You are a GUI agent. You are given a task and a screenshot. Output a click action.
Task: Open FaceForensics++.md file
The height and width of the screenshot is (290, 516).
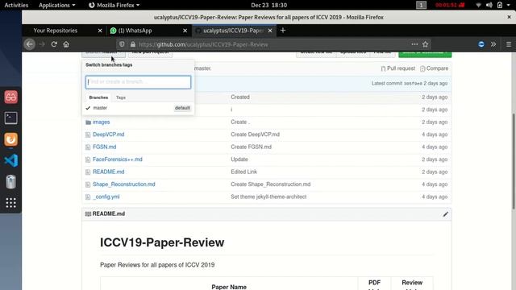pos(118,159)
